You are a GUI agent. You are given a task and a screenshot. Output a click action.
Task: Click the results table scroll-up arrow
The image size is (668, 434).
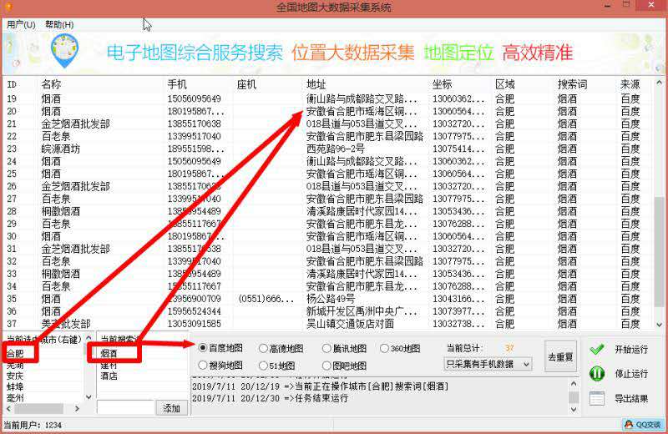click(x=659, y=83)
